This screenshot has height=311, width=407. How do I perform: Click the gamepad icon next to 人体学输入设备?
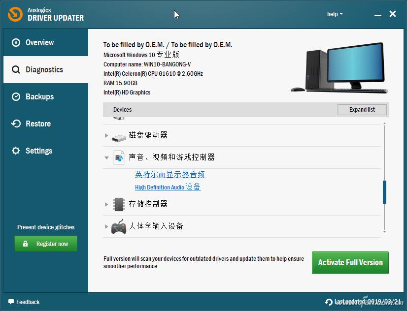tap(119, 226)
